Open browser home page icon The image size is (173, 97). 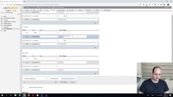pyautogui.click(x=11, y=5)
